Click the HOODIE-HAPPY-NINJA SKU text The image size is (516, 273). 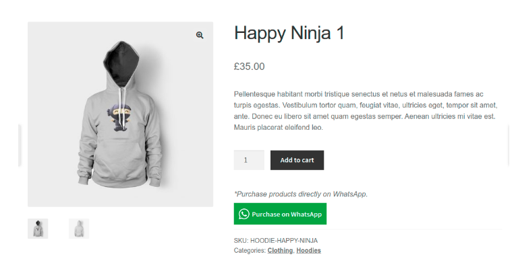tap(283, 240)
